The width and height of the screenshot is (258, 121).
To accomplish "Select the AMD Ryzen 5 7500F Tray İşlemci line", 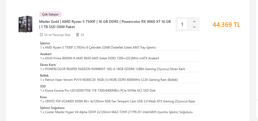I will [x=98, y=48].
